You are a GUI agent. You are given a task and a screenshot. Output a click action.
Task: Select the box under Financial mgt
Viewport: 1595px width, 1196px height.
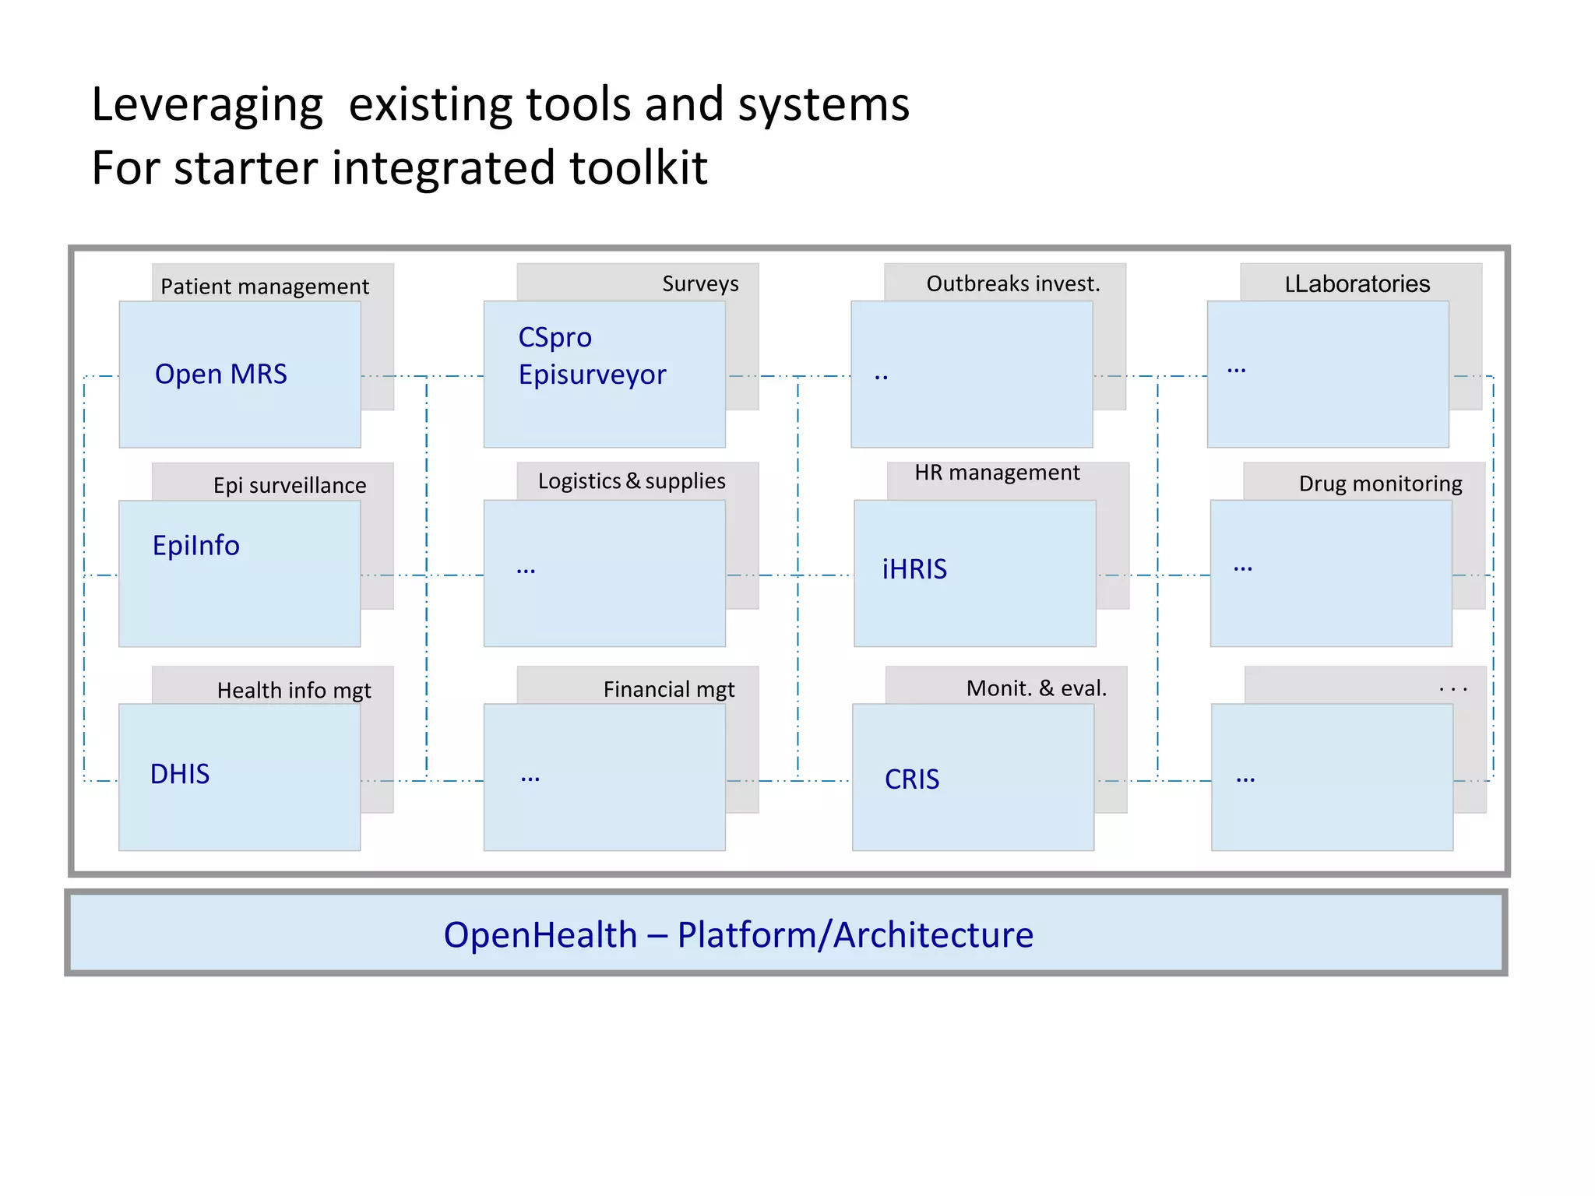(x=604, y=777)
